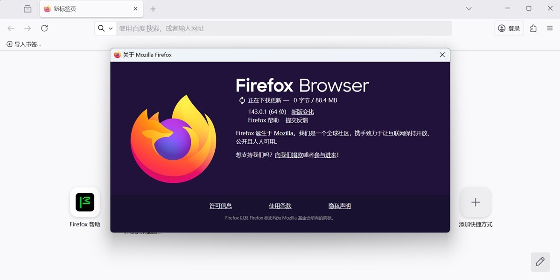
Task: Open a new tab with the plus button
Action: tap(153, 8)
